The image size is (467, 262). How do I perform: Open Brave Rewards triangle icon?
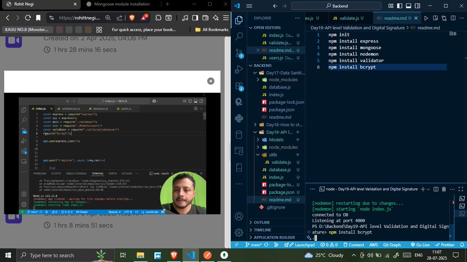pyautogui.click(x=144, y=18)
